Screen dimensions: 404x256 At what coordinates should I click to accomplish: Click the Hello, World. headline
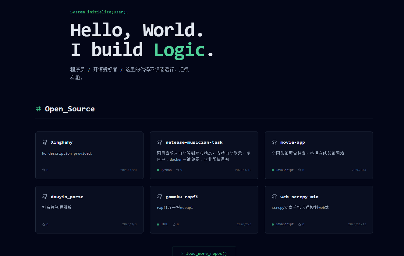click(x=137, y=30)
